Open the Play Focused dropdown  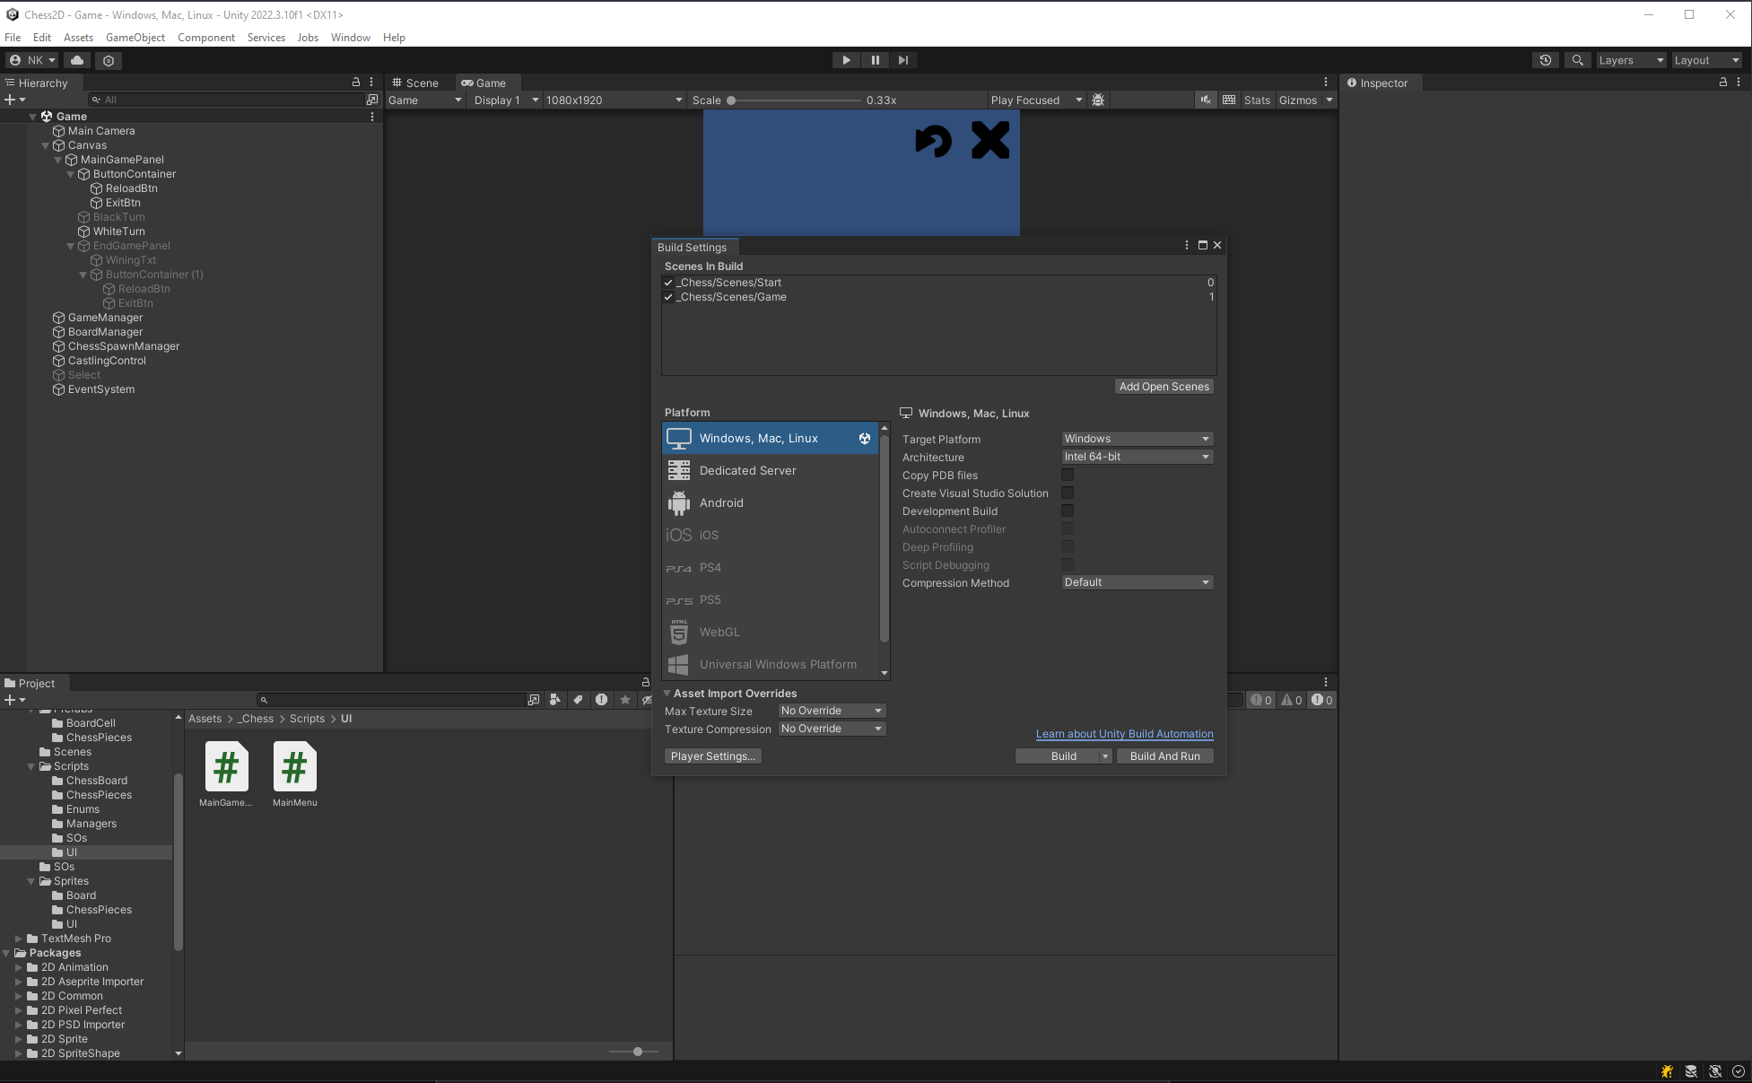(x=1036, y=100)
